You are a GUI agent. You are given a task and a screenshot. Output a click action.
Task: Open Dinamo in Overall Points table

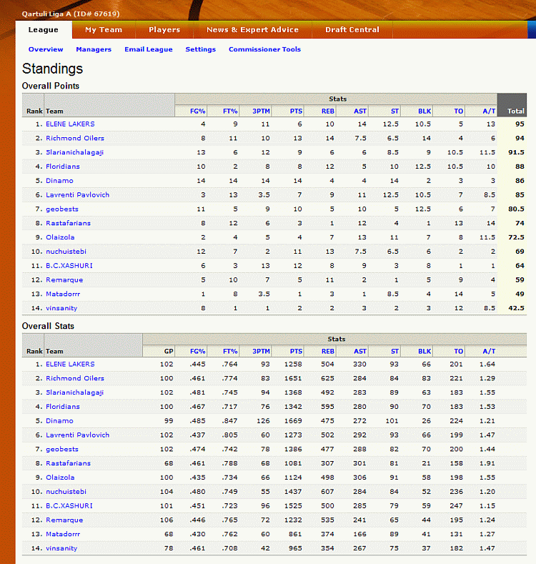[59, 181]
